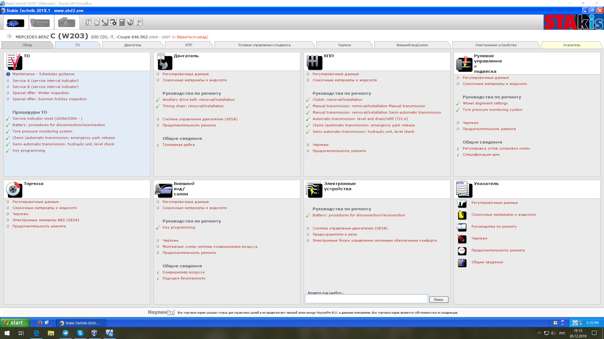Open the КПП tab
Image resolution: width=604 pixels, height=339 pixels.
click(188, 45)
